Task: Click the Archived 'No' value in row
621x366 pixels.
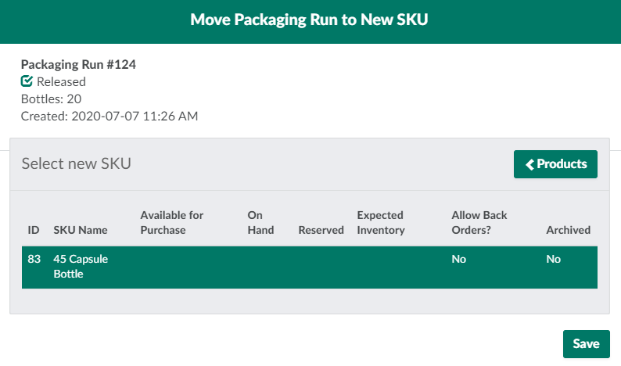Action: tap(554, 259)
